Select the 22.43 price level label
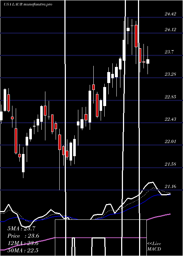The image size is (183, 256). pos(171,119)
